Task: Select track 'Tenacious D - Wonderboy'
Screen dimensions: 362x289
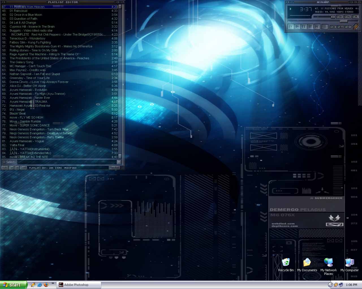Action: [60, 38]
